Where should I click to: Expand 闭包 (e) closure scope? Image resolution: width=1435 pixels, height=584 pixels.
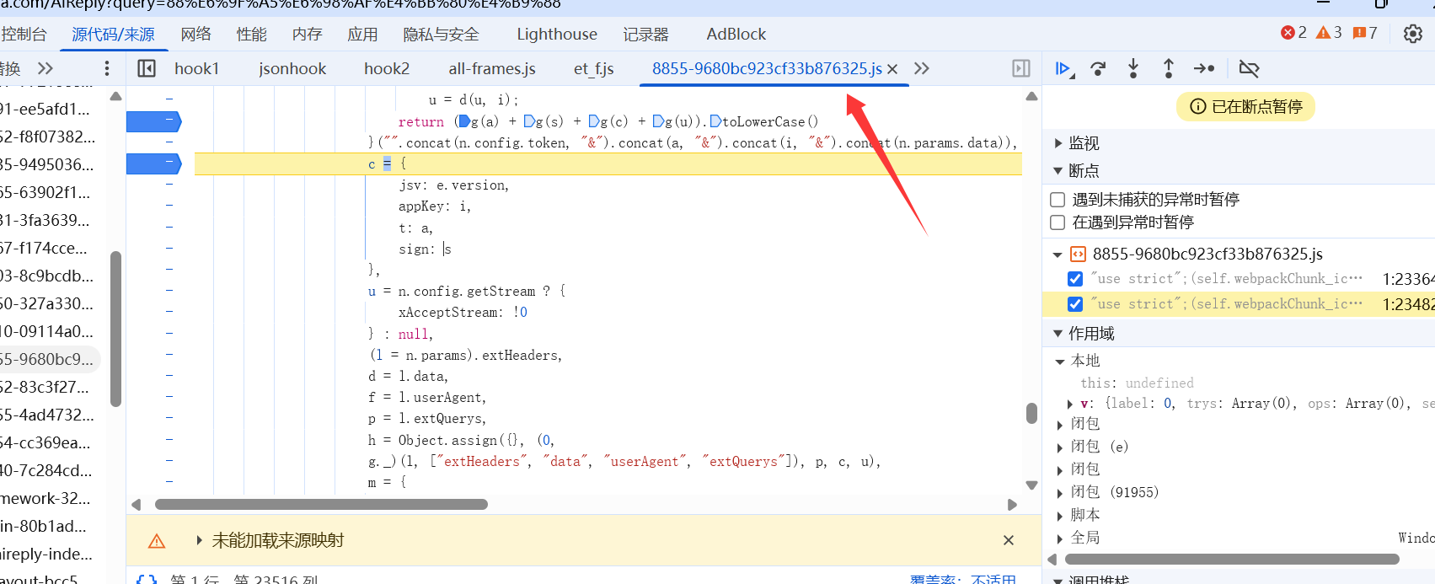pos(1061,447)
